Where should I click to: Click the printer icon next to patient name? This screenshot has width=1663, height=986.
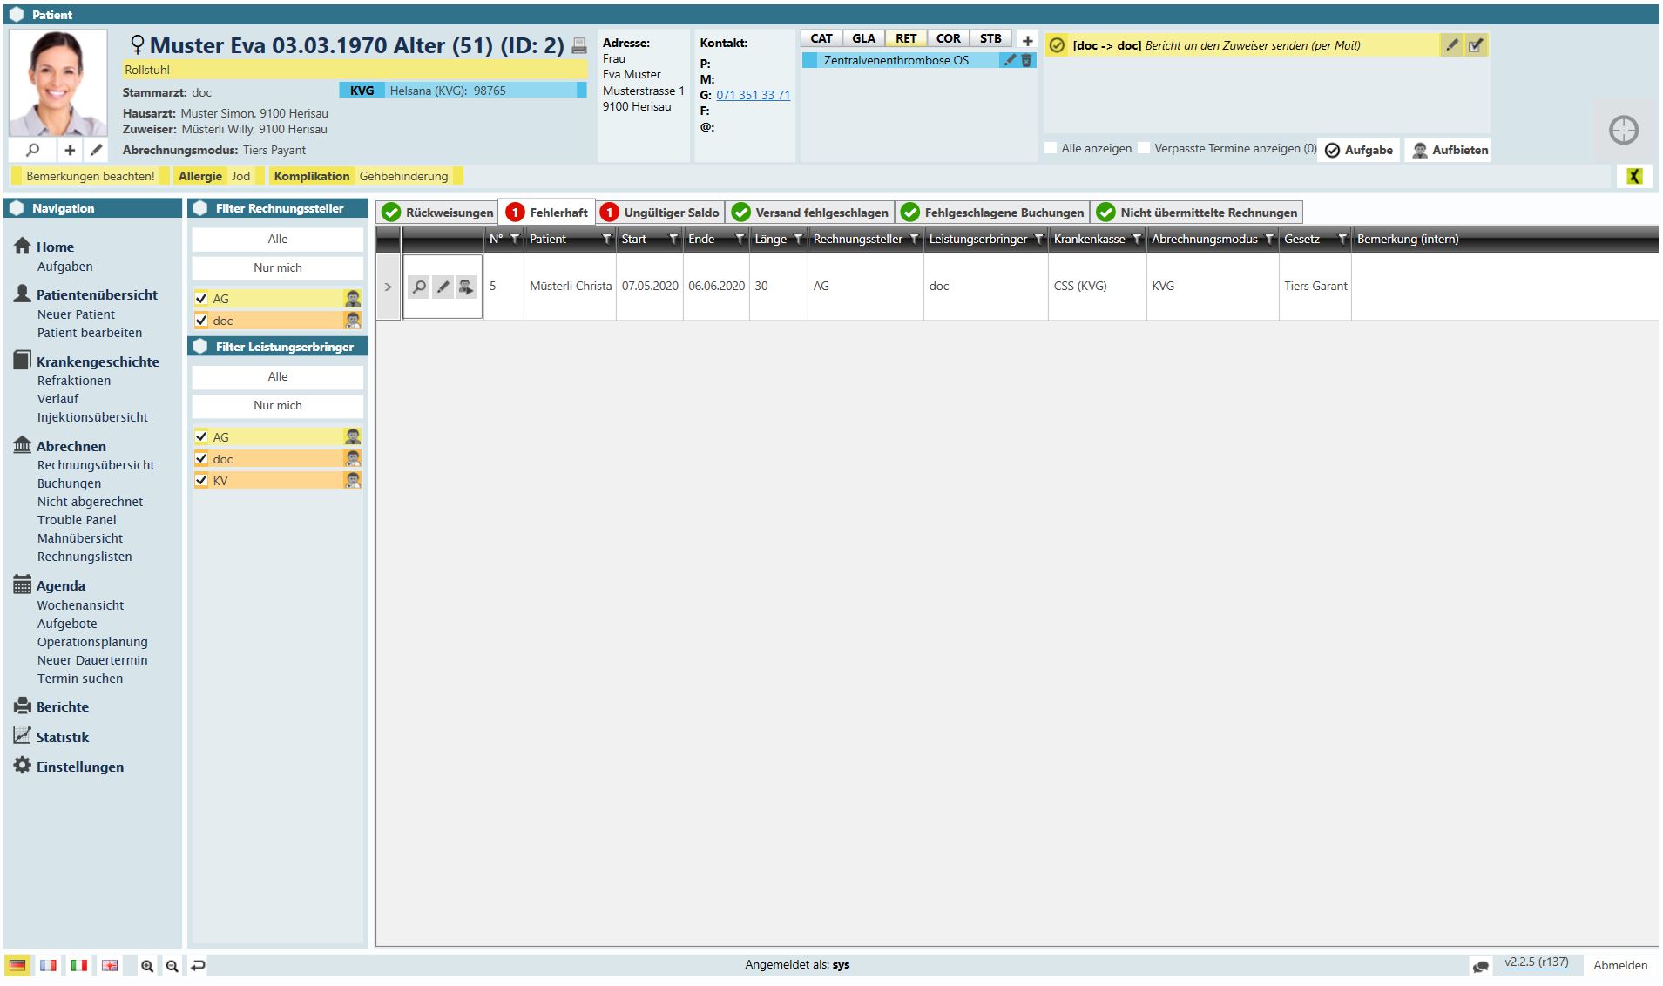pyautogui.click(x=579, y=46)
